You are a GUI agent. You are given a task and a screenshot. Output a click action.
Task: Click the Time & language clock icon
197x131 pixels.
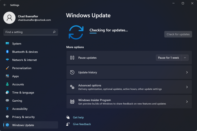tap(7, 92)
